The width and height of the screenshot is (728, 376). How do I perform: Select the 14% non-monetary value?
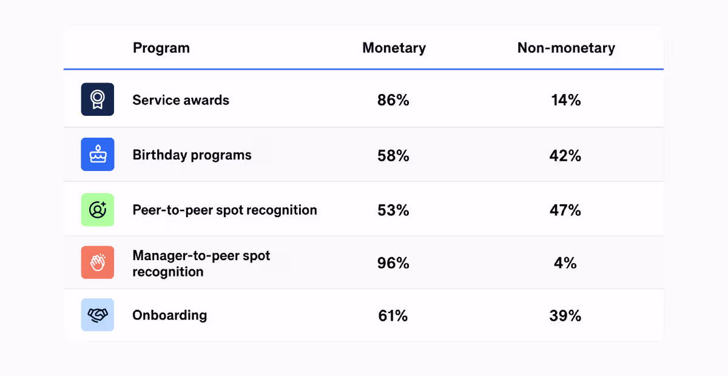pyautogui.click(x=566, y=100)
